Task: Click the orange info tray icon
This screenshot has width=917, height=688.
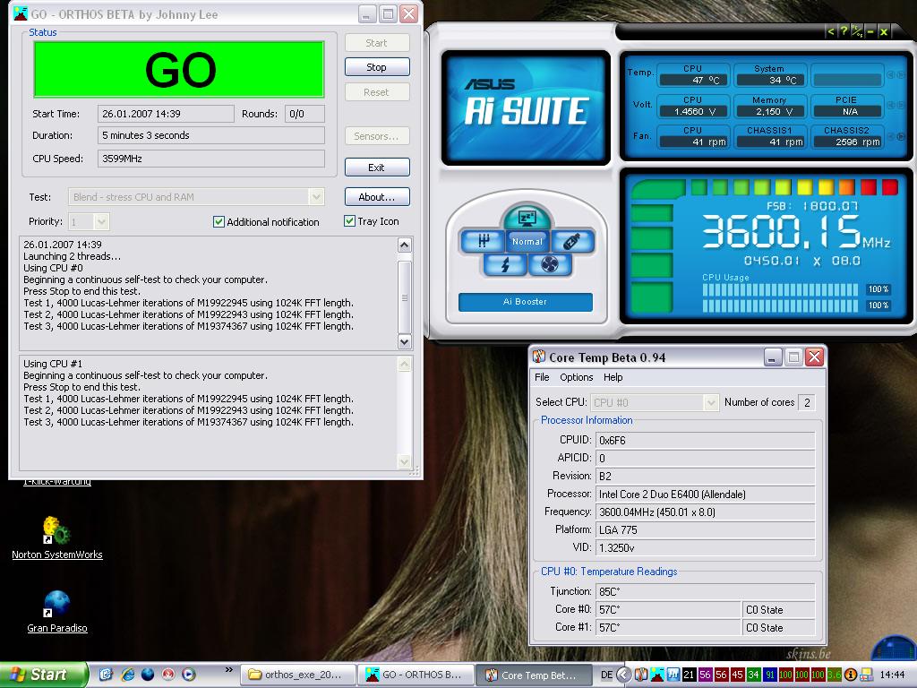Action: [851, 675]
